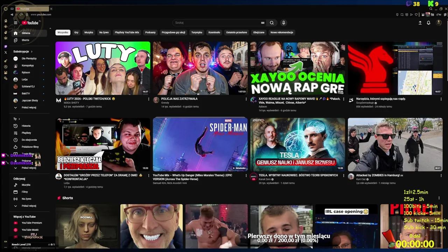
Task: Go back with the browser back arrow
Action: coord(12,15)
